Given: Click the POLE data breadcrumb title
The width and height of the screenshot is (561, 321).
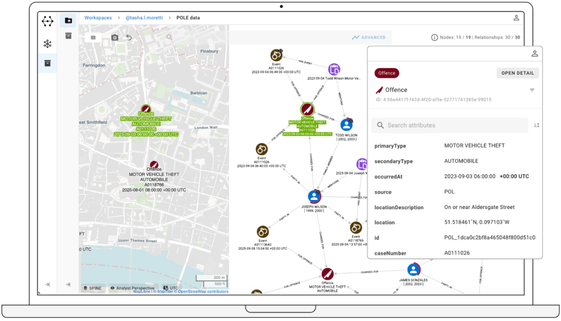Looking at the screenshot, I should click(x=188, y=18).
